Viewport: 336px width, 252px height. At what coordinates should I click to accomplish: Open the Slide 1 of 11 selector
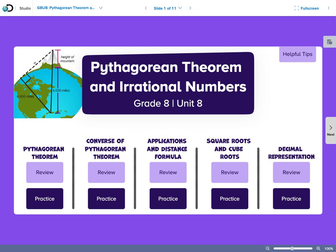tap(168, 8)
